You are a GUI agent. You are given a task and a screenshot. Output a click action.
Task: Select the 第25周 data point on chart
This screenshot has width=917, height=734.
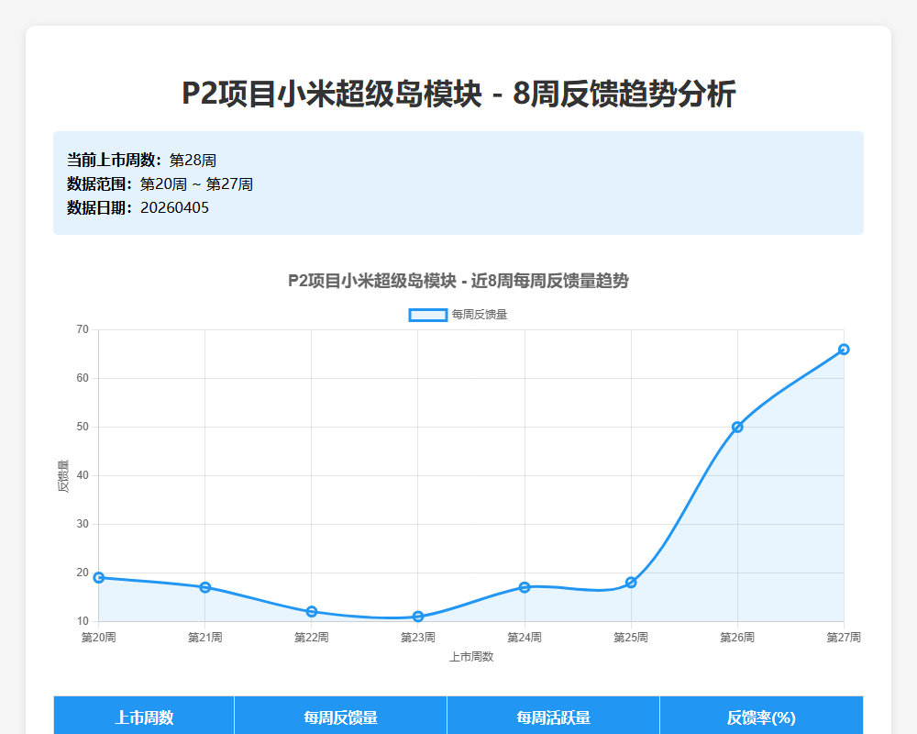tap(631, 583)
